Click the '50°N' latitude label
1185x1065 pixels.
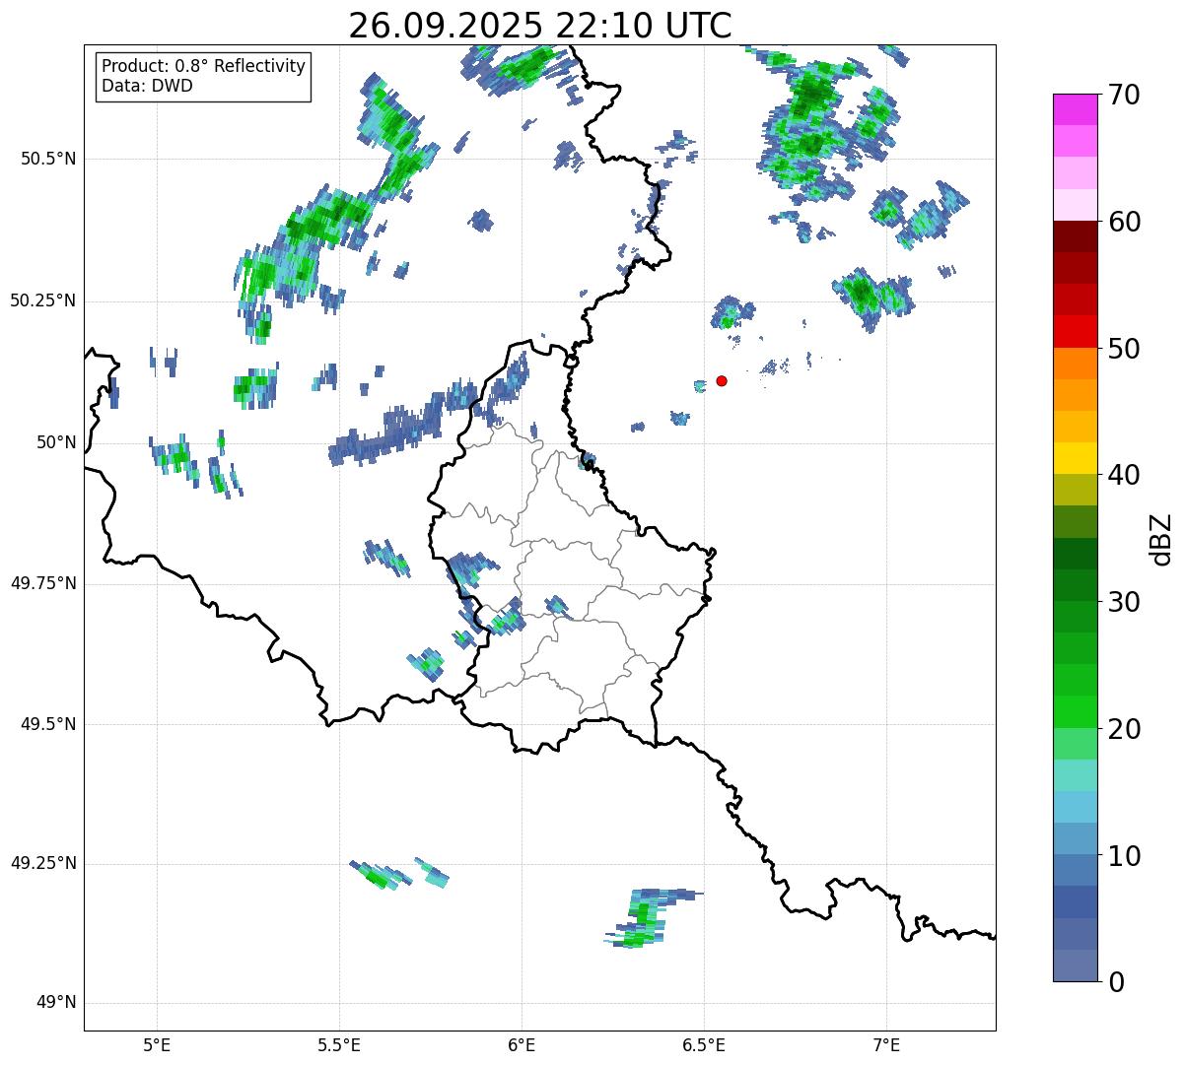[56, 442]
